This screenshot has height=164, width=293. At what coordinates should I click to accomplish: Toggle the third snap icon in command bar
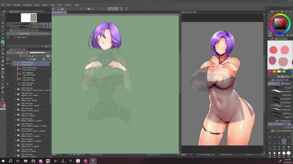coord(116,8)
